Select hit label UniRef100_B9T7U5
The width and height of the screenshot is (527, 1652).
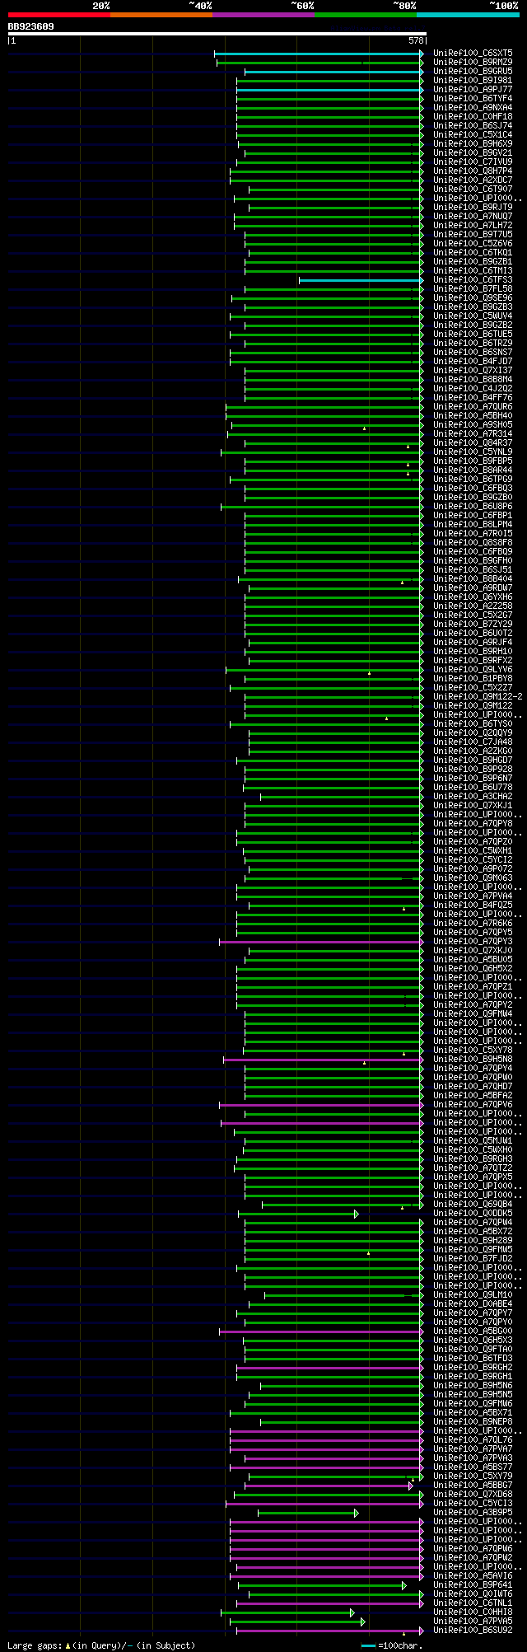(473, 235)
